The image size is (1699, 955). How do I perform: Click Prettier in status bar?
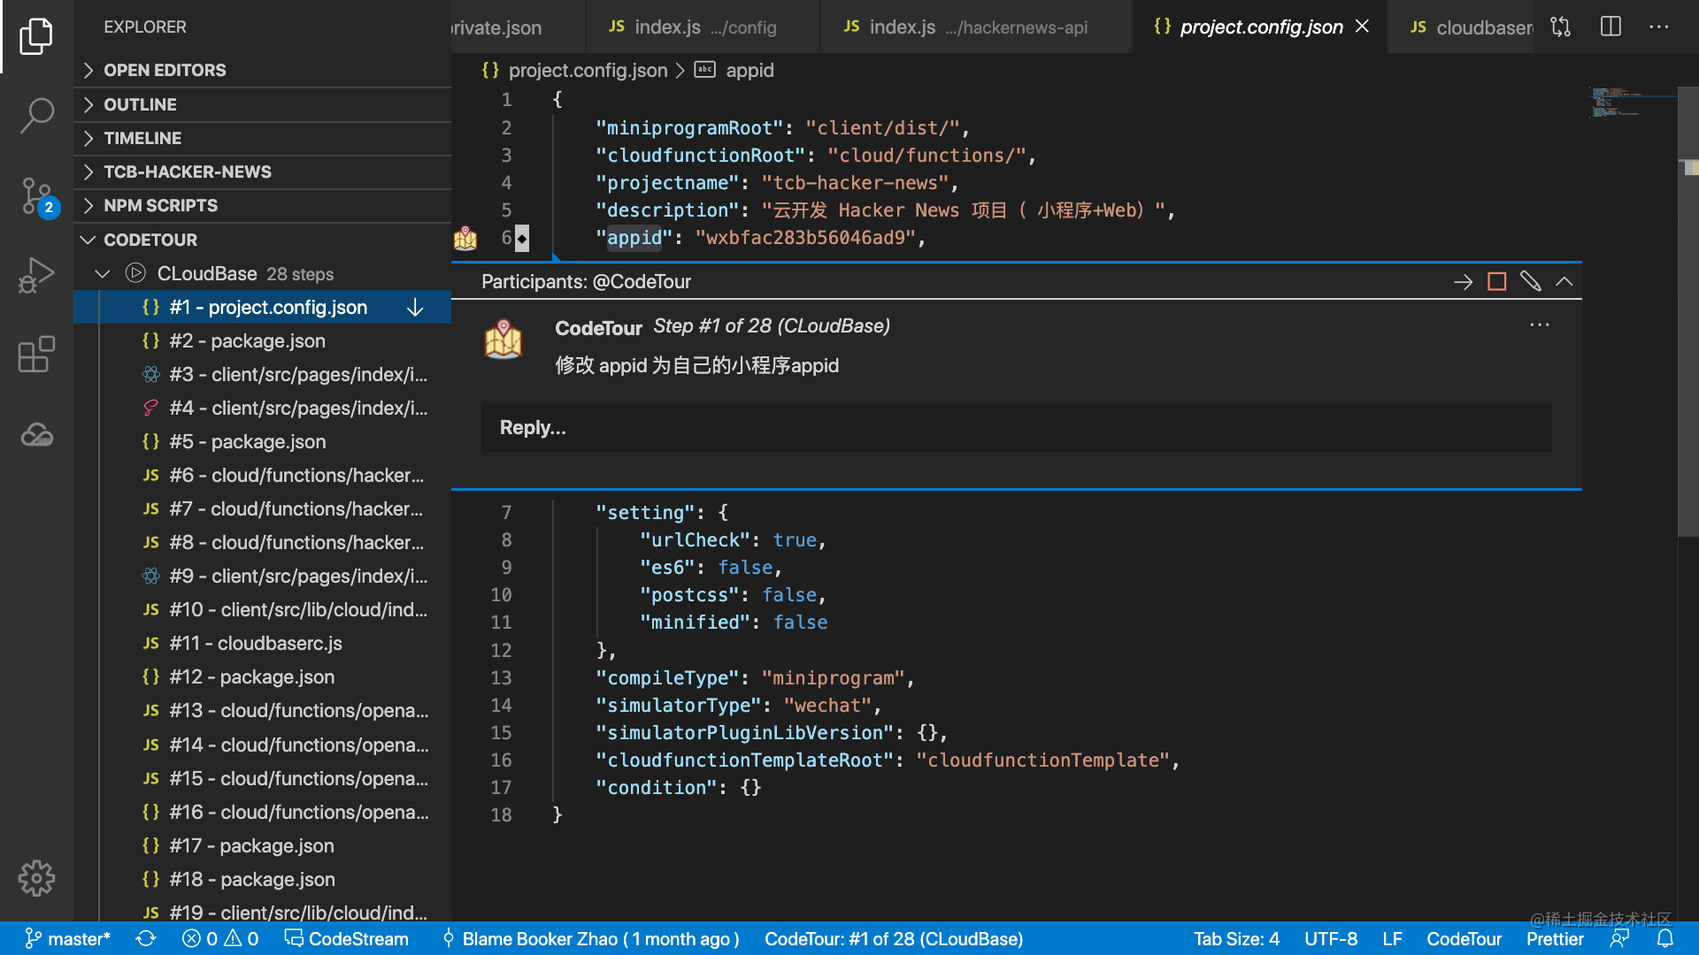point(1555,938)
